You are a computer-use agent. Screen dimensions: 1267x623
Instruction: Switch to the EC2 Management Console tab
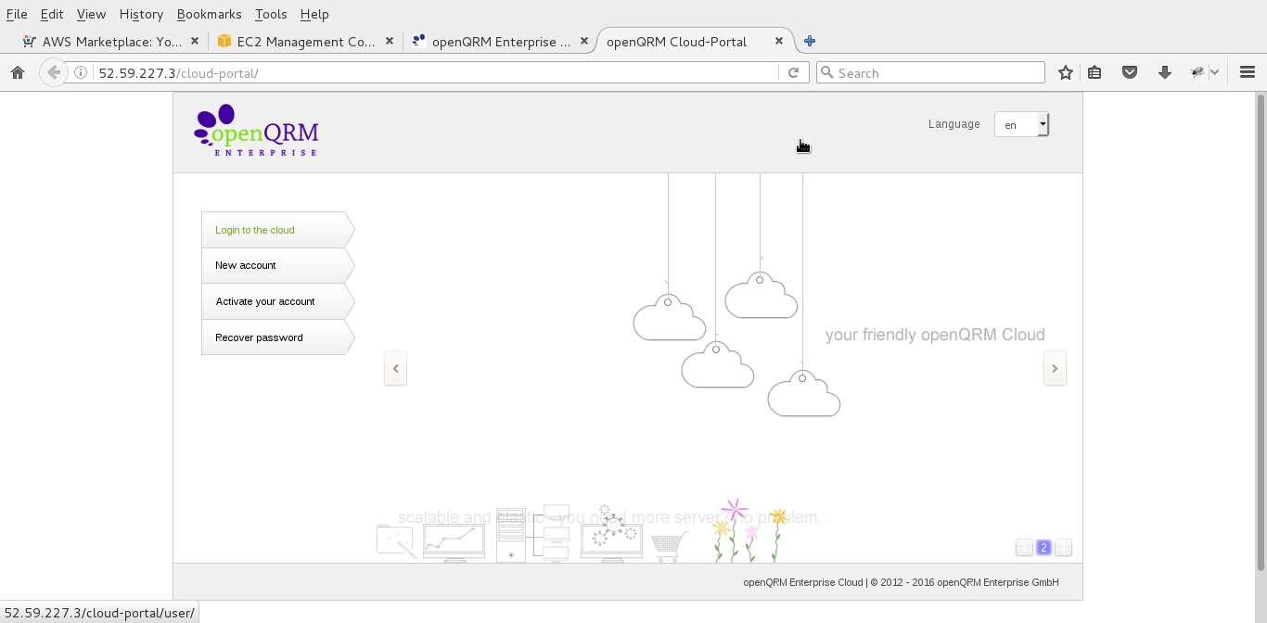coord(305,41)
